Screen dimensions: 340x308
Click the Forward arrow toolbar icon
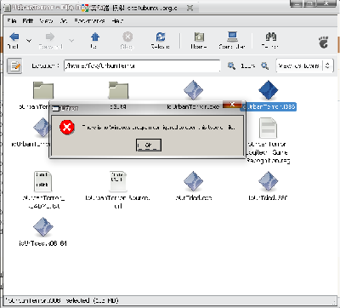(x=50, y=37)
